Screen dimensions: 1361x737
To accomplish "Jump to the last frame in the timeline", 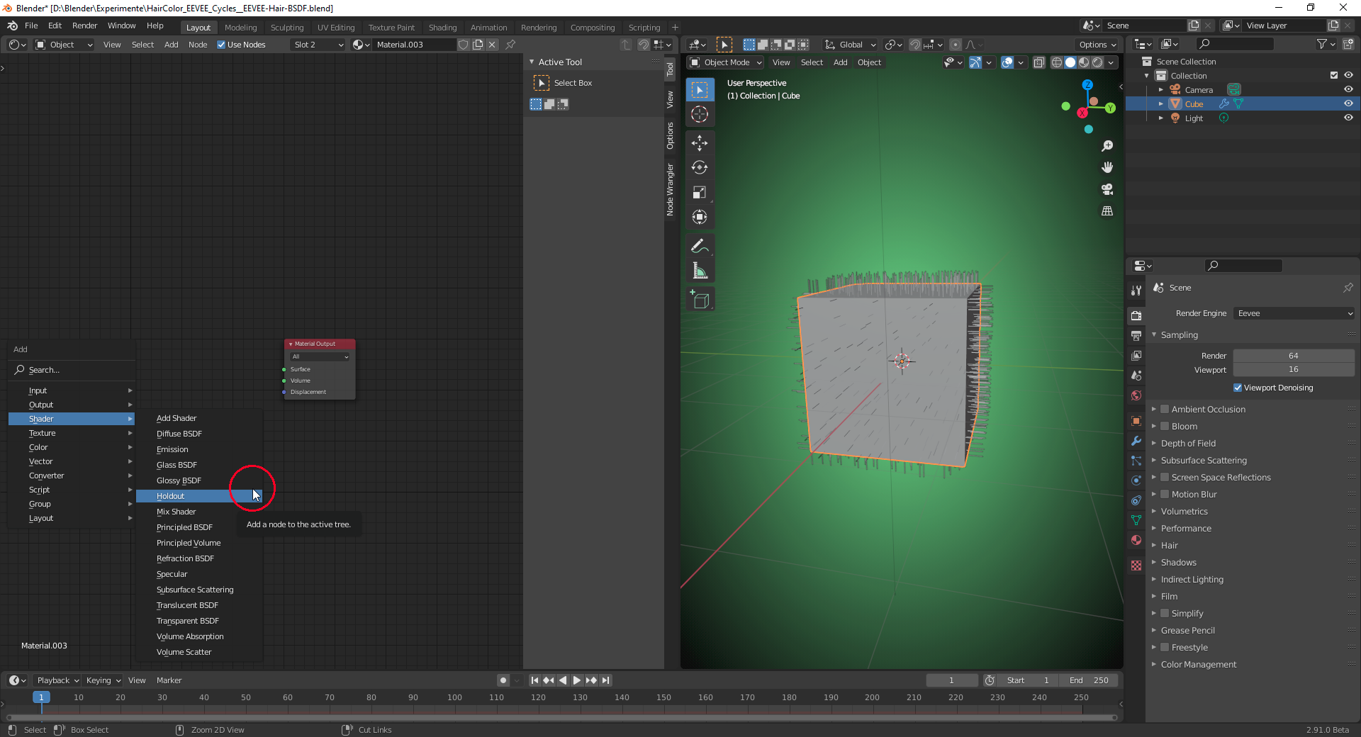I will pos(606,680).
